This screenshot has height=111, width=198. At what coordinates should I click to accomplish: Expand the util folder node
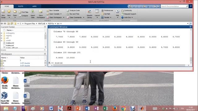(x=1, y=38)
